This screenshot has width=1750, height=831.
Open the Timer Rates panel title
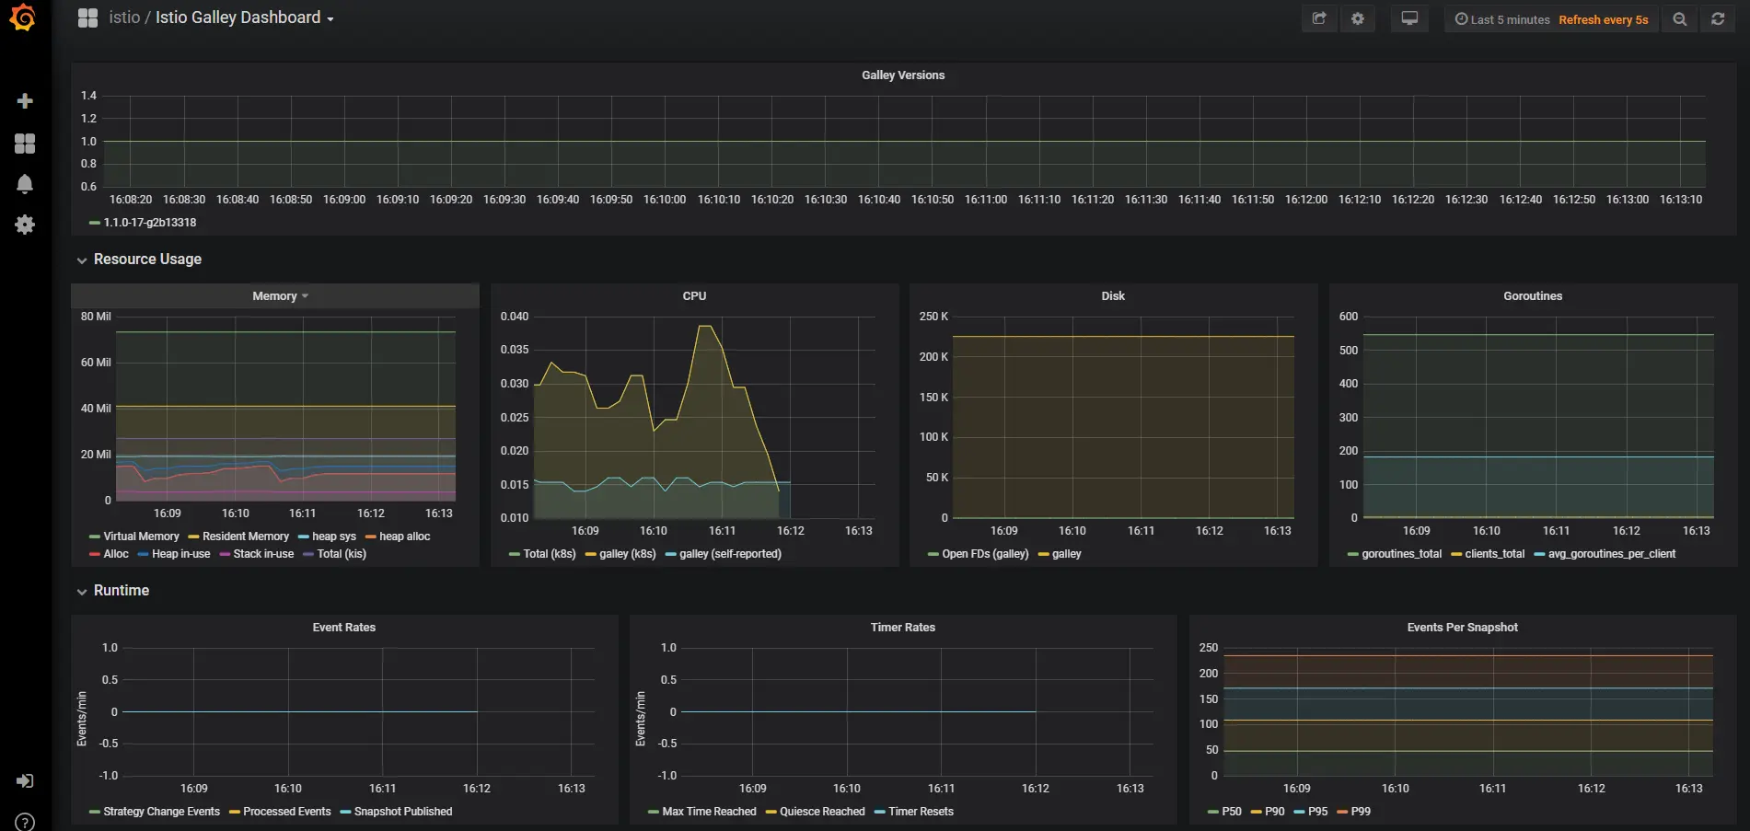coord(903,628)
